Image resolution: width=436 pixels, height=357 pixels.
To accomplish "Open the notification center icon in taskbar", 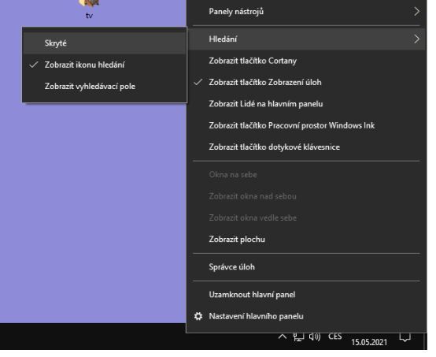I will (405, 337).
